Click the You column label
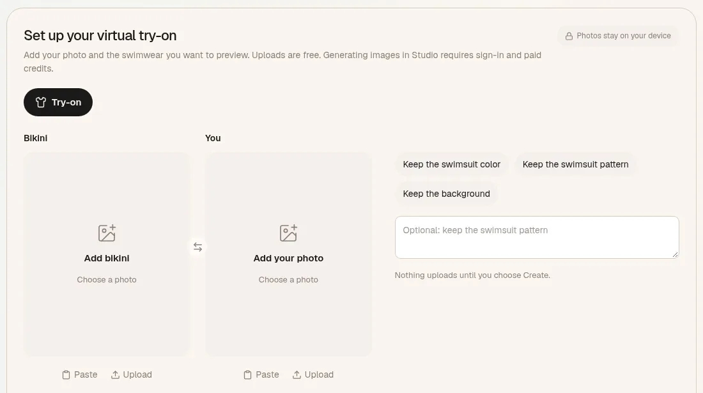Image resolution: width=703 pixels, height=393 pixels. tap(213, 138)
